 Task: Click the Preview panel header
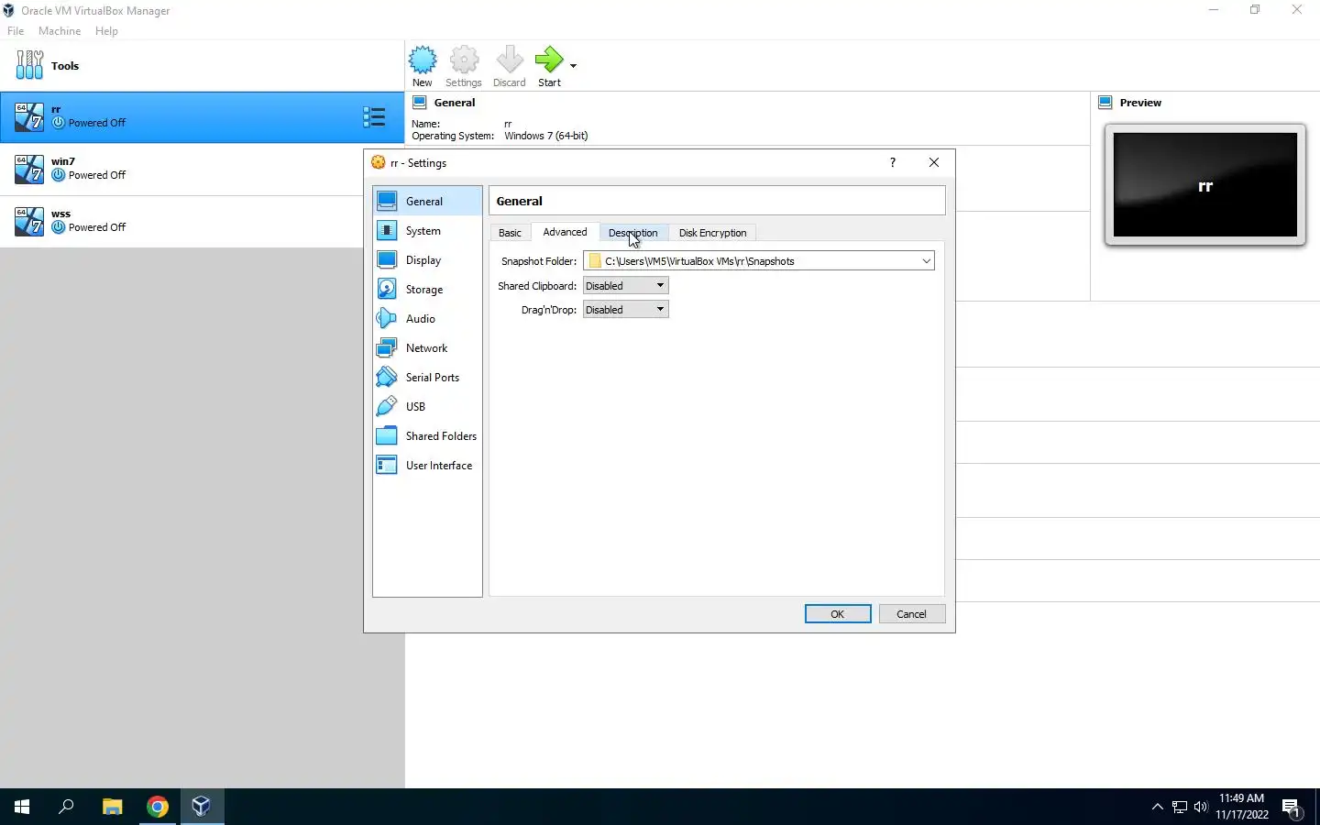coord(1140,103)
